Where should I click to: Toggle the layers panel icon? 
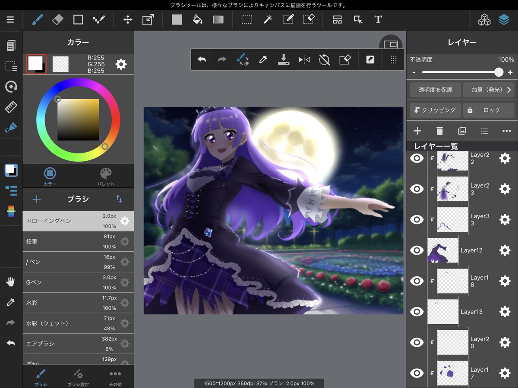point(504,20)
